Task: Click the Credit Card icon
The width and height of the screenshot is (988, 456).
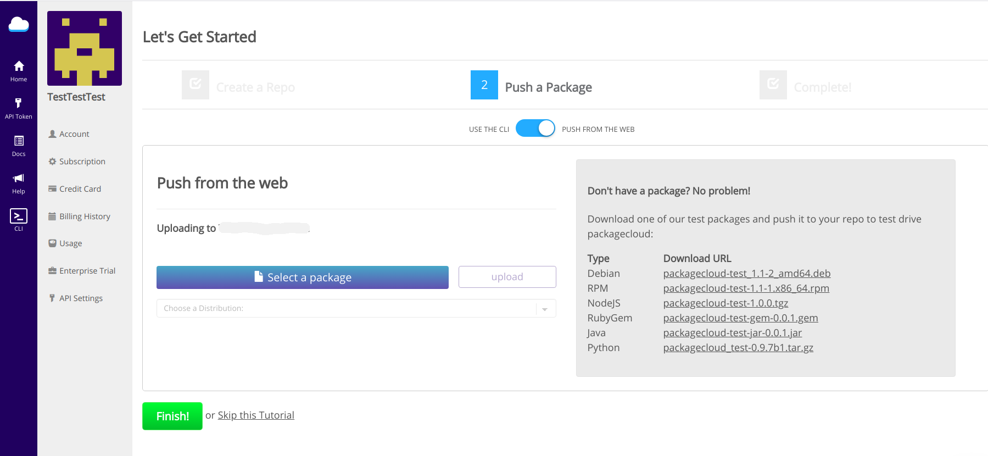Action: click(53, 189)
